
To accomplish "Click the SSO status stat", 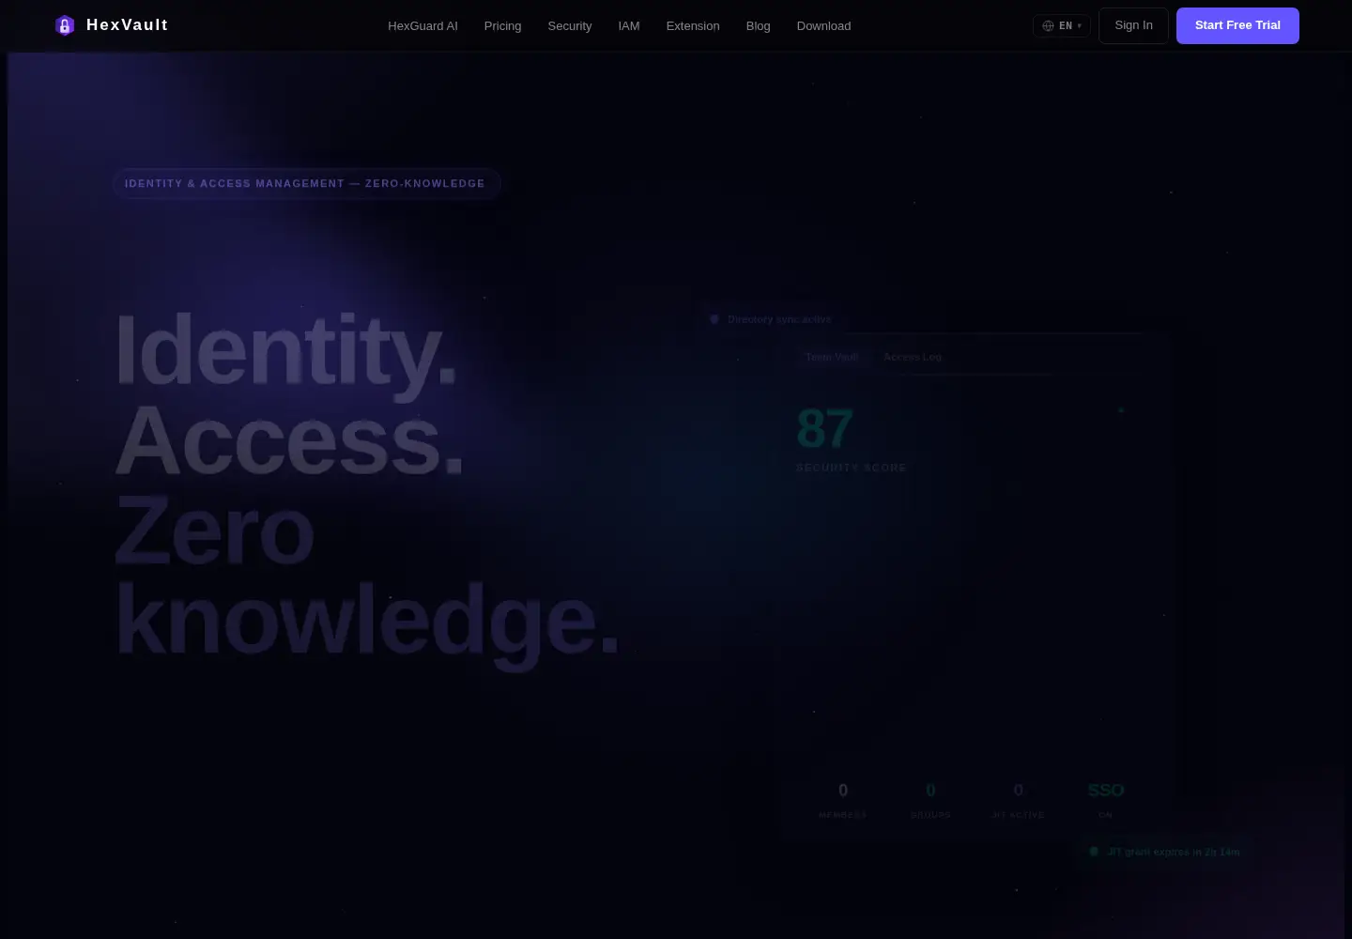I will tap(1106, 800).
